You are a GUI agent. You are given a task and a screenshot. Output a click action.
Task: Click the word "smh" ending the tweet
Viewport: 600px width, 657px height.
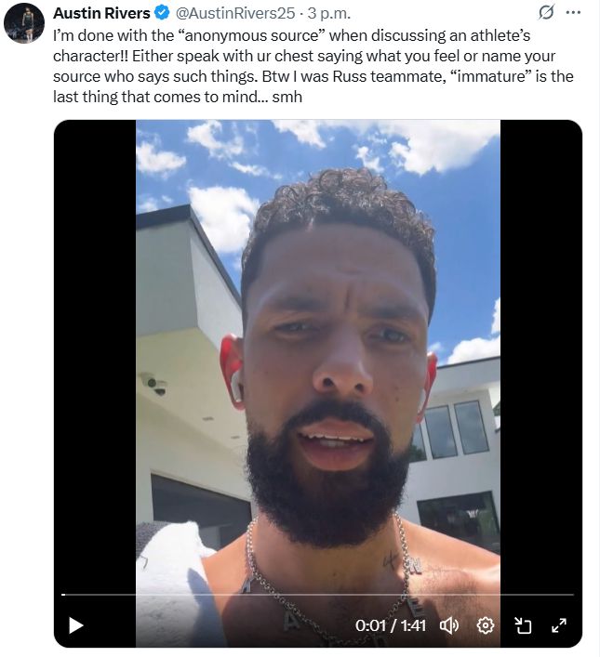[x=287, y=97]
